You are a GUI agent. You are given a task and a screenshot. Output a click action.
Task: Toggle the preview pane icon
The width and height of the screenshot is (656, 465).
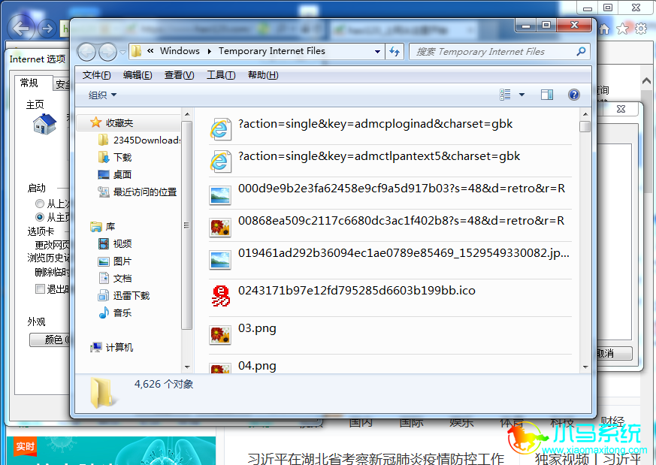(x=547, y=95)
